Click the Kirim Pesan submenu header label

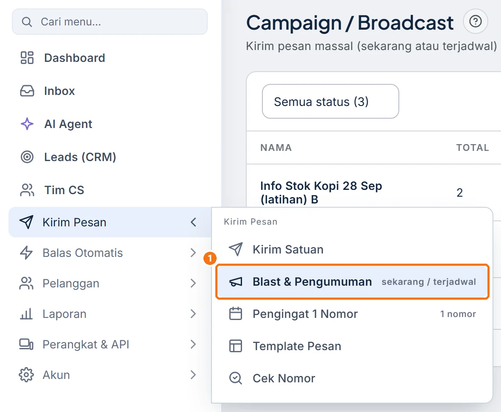[250, 222]
